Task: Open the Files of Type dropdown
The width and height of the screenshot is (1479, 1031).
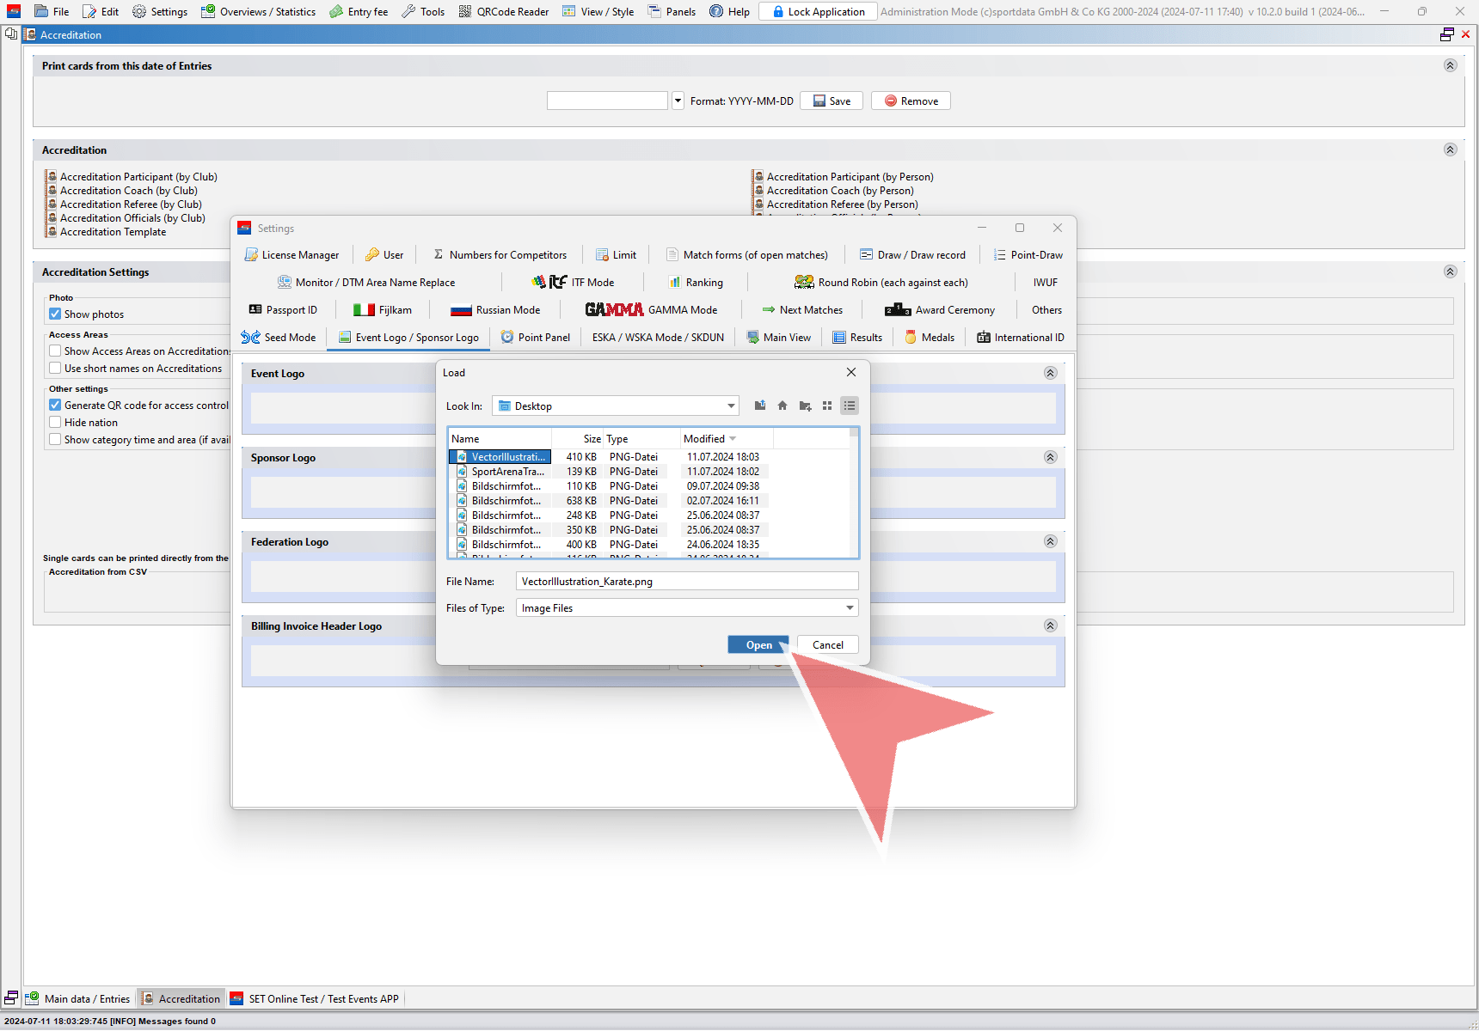Action: pyautogui.click(x=850, y=608)
